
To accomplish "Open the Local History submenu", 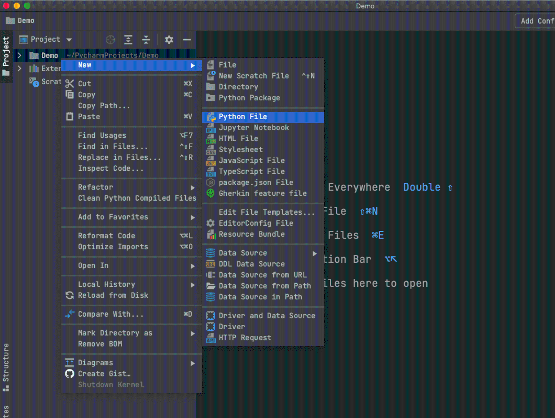I will click(x=132, y=284).
